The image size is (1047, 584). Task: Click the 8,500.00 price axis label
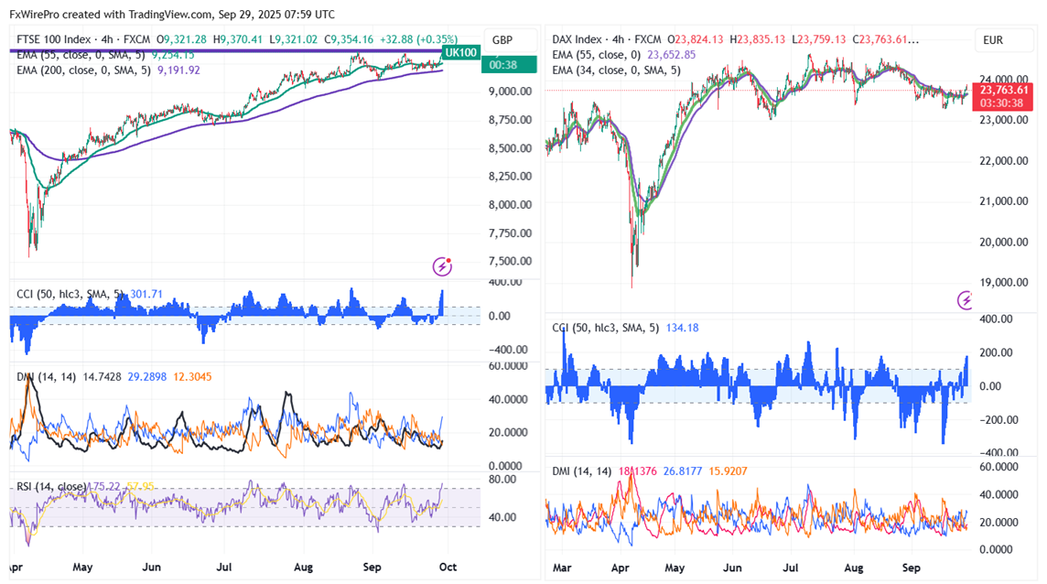[510, 148]
